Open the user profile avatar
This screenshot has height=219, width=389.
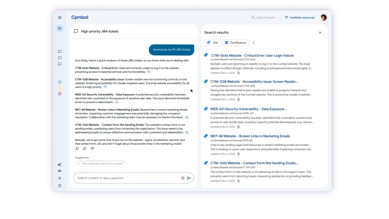[324, 18]
